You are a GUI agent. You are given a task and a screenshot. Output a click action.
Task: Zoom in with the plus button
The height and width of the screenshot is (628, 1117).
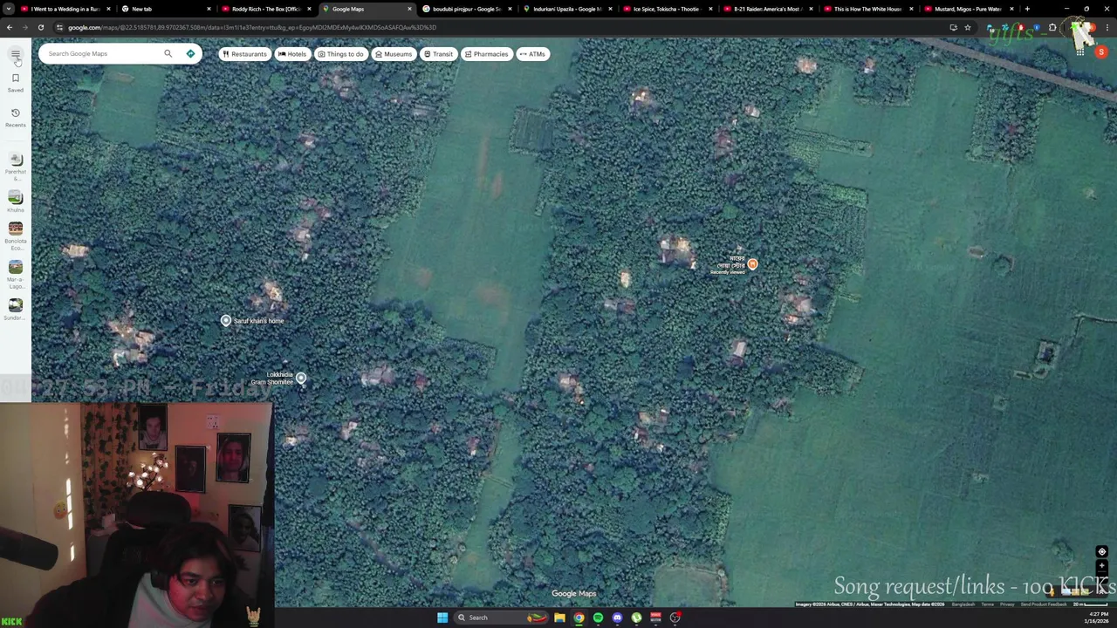[x=1101, y=566]
